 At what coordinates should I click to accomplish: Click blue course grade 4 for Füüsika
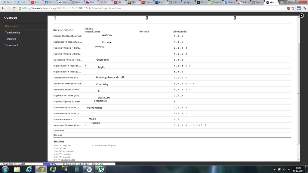(x=86, y=48)
